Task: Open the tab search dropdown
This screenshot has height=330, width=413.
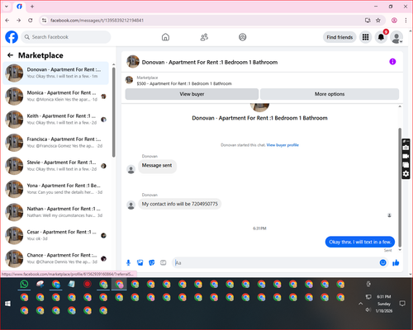Action: pyautogui.click(x=7, y=7)
